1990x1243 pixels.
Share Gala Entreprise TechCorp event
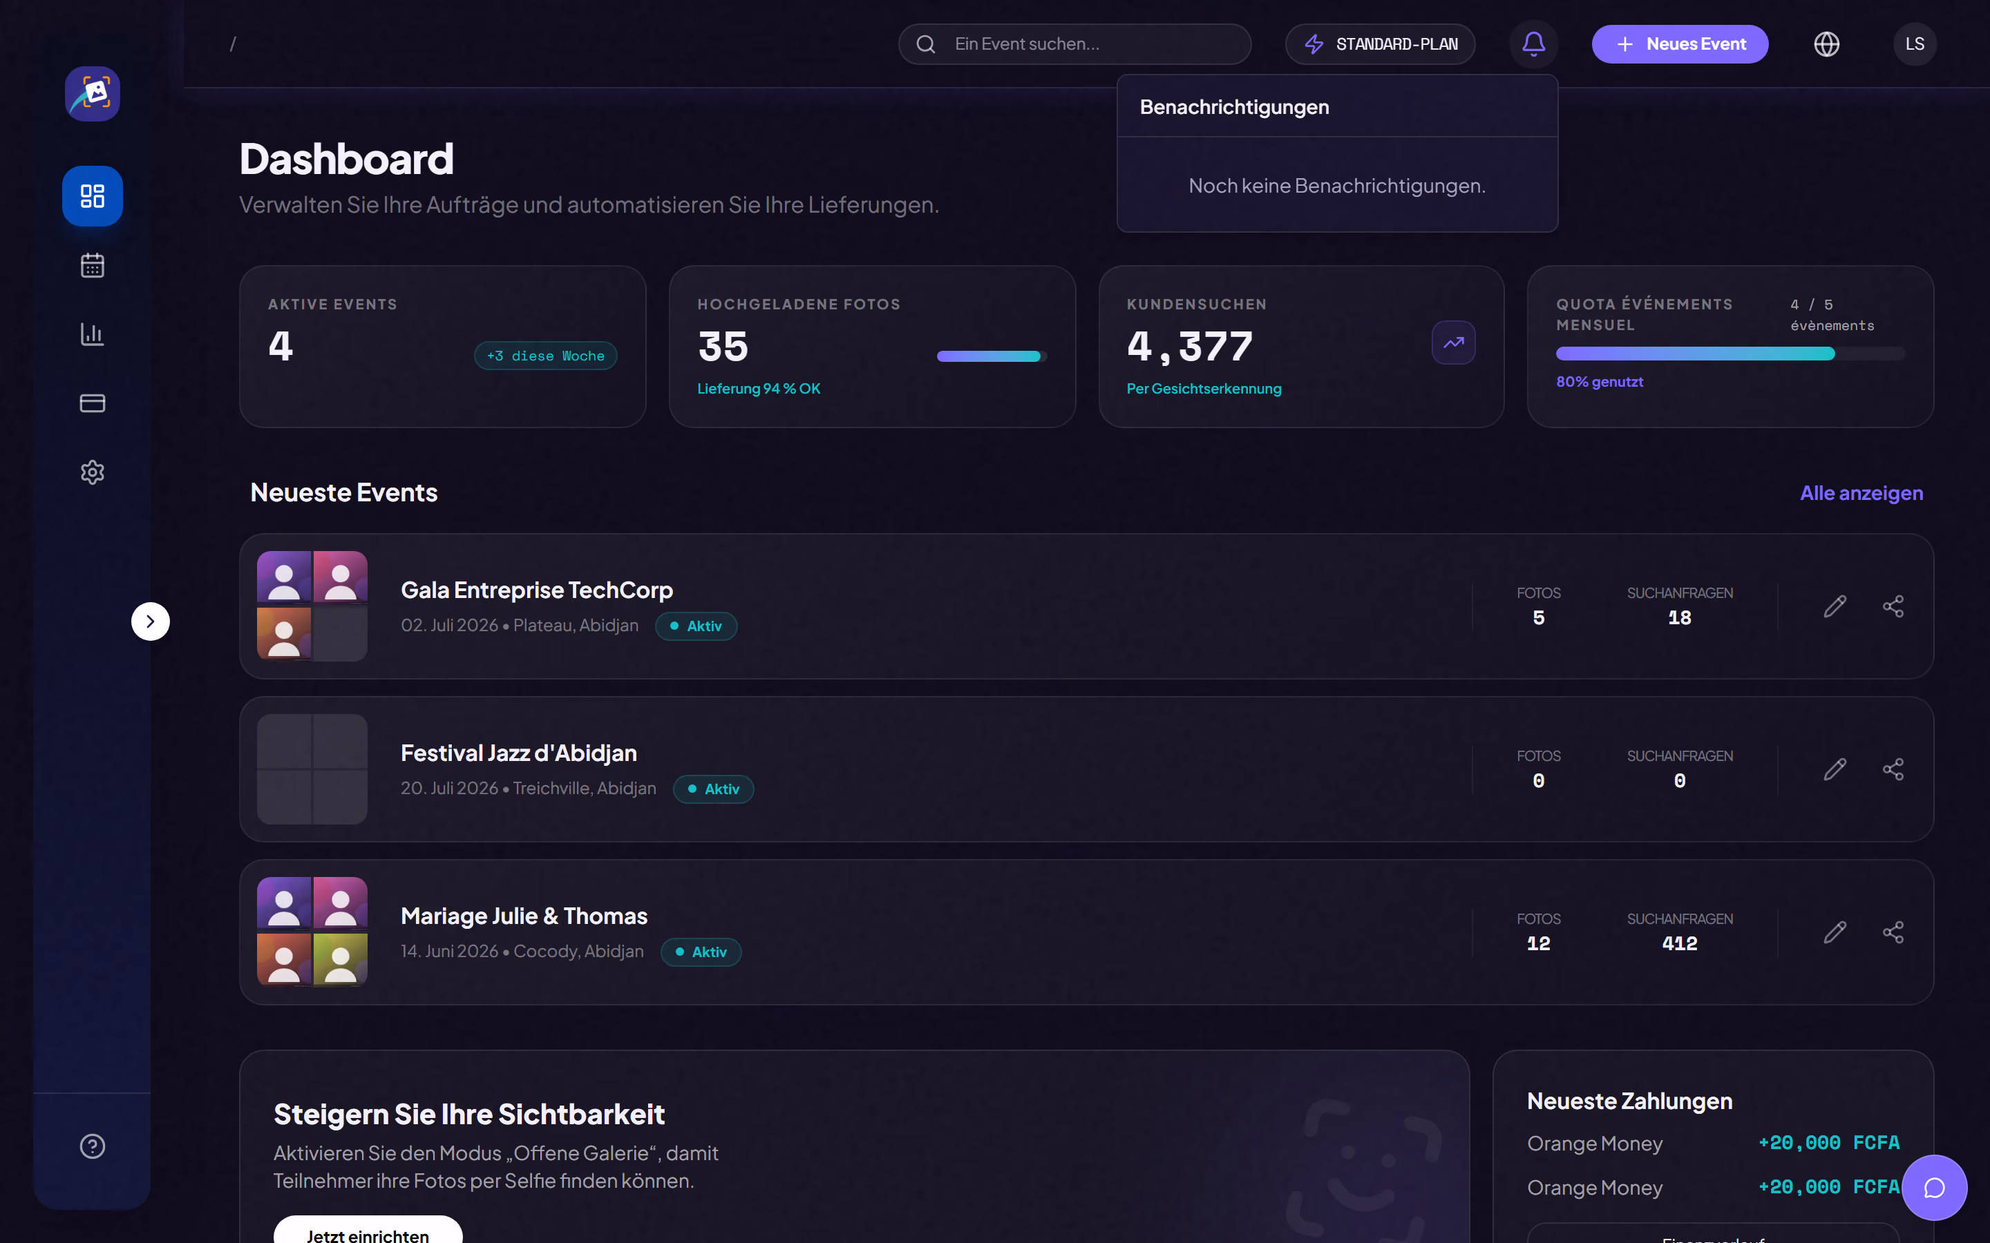pyautogui.click(x=1893, y=607)
